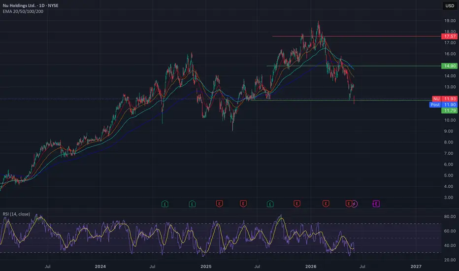This screenshot has width=459, height=271.
Task: Select the first red earnings E marker
Action: [x=219, y=203]
